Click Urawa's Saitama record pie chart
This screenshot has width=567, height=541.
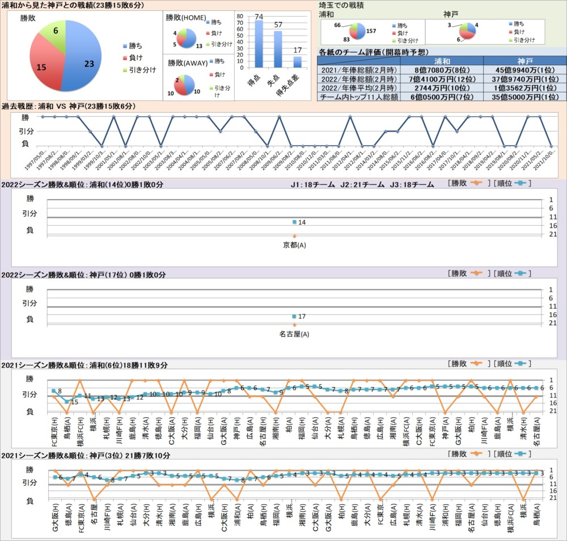(x=358, y=32)
